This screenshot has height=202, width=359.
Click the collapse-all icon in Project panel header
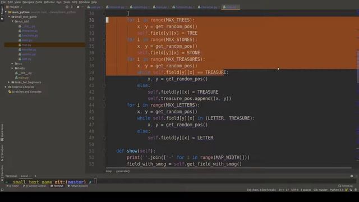(72, 7)
